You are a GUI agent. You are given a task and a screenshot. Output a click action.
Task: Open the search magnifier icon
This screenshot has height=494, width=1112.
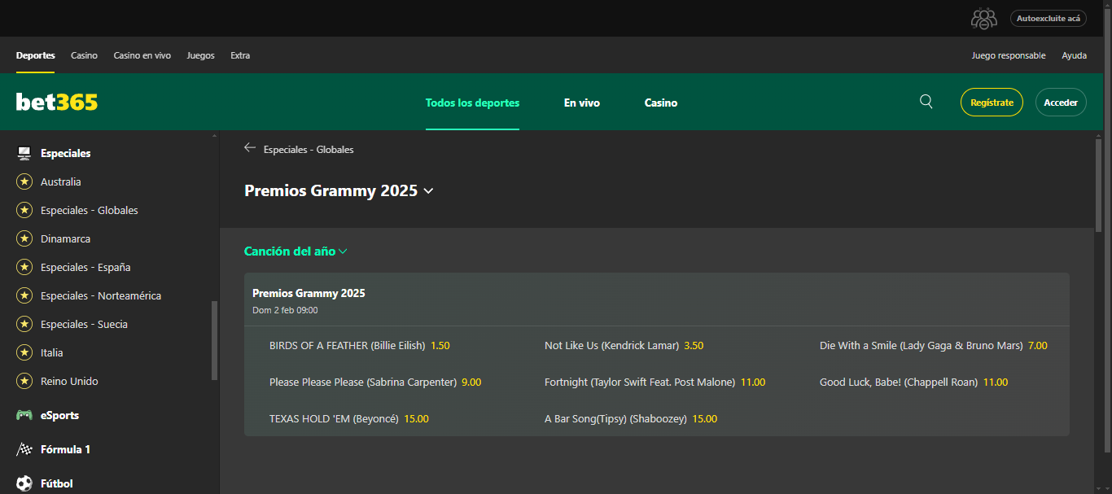point(926,102)
